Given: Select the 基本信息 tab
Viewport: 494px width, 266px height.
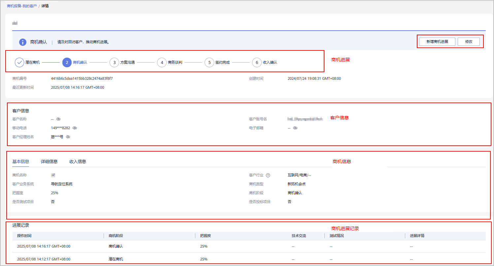Looking at the screenshot, I should [x=20, y=162].
